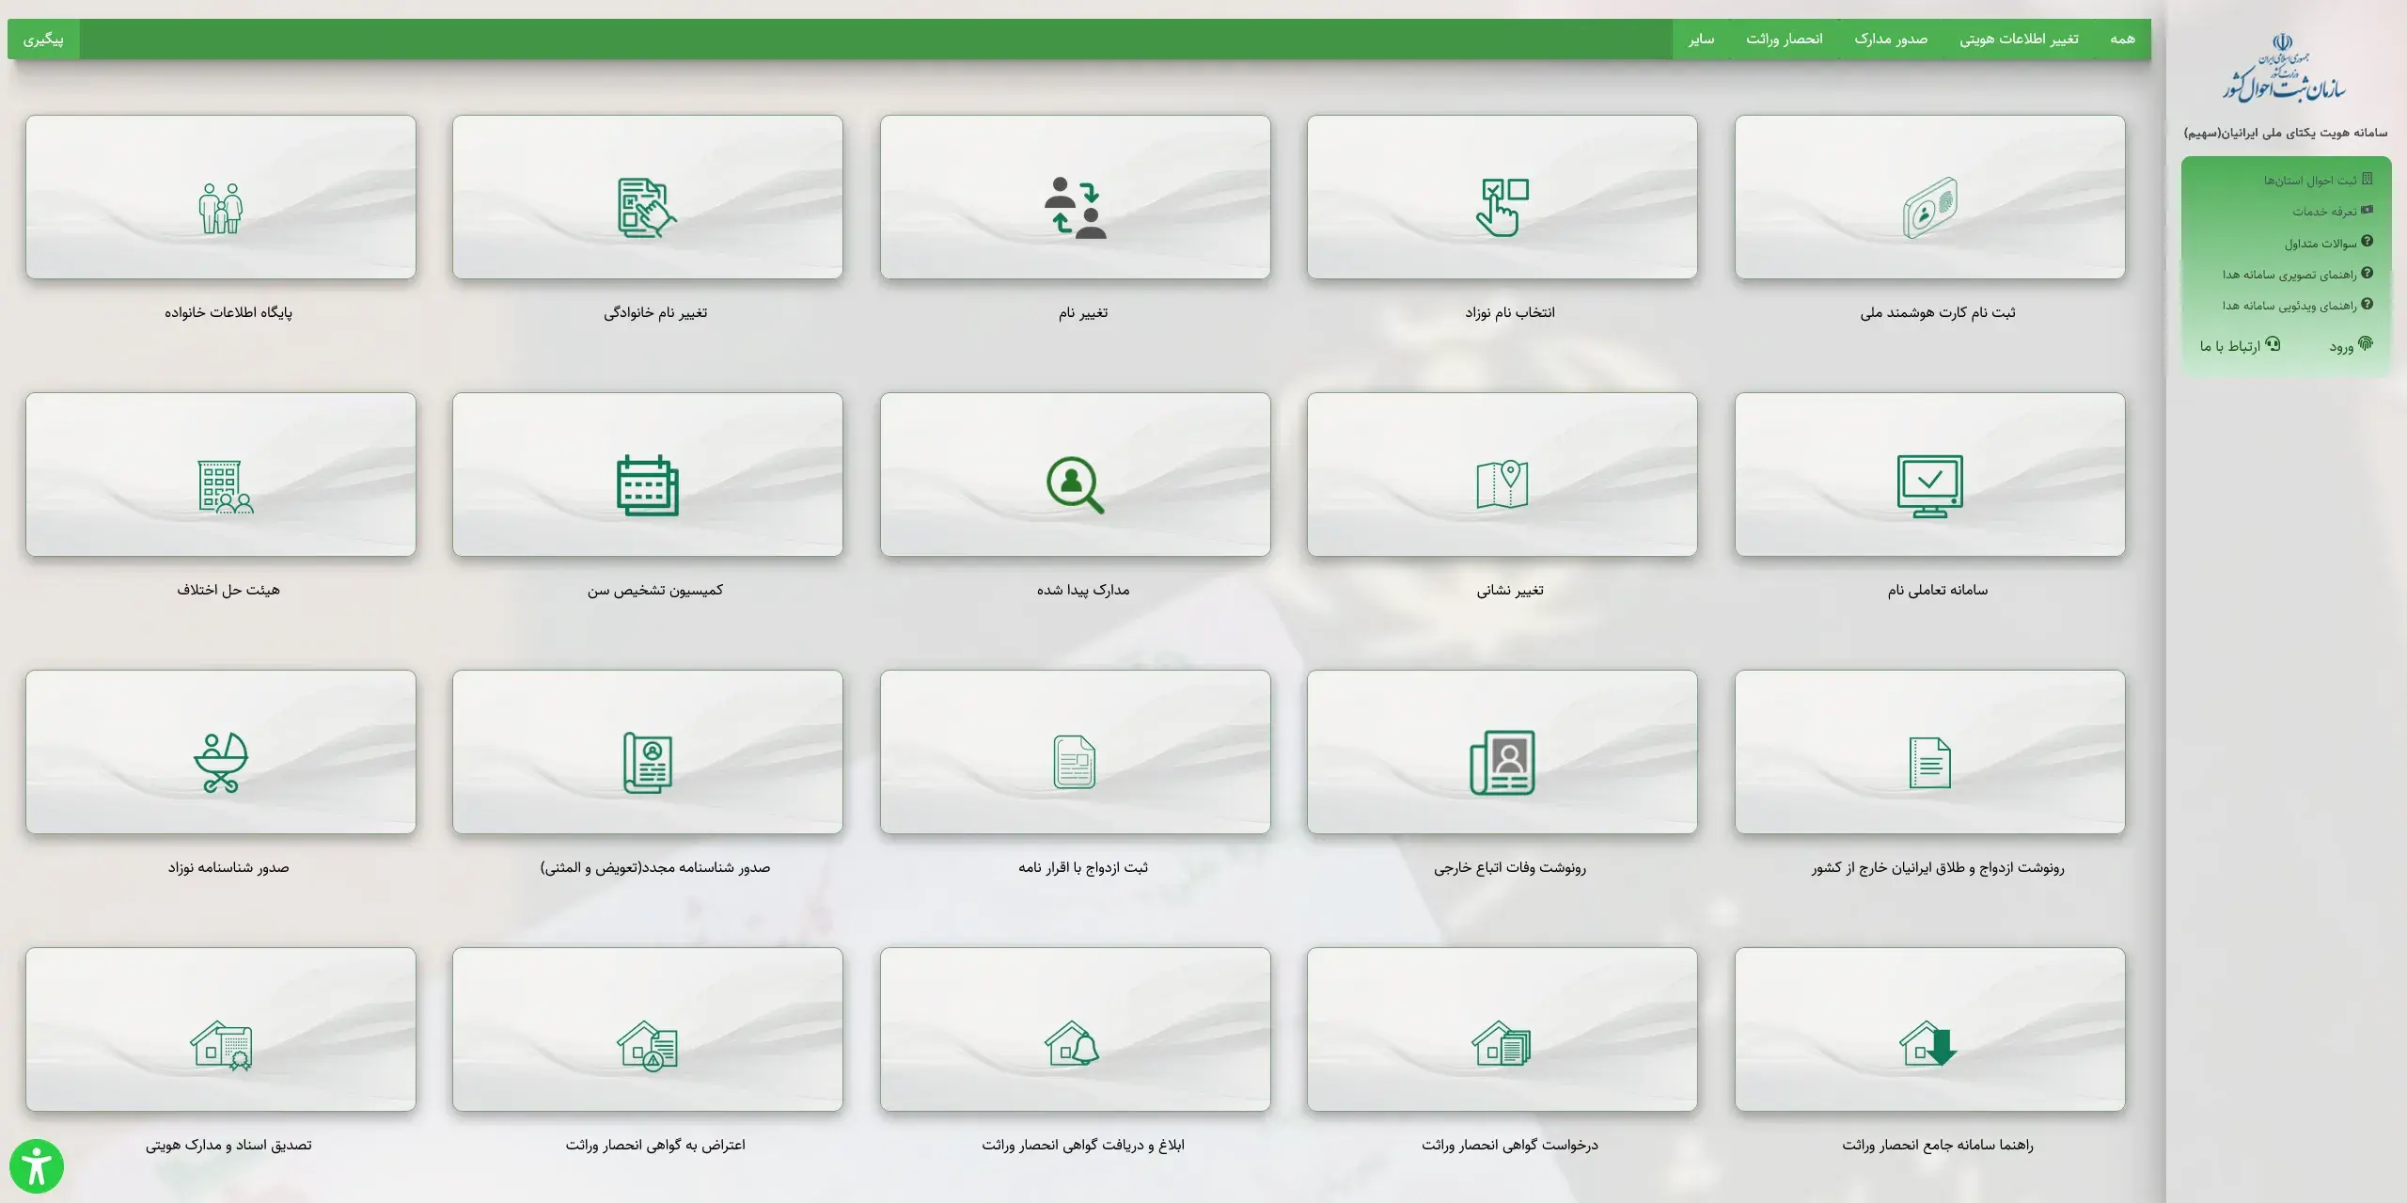Switch to صدور مدارک tab

coord(1891,39)
